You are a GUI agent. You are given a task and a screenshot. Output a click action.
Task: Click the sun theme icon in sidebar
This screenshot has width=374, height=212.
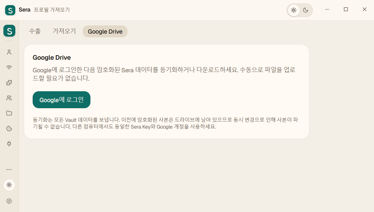9,185
